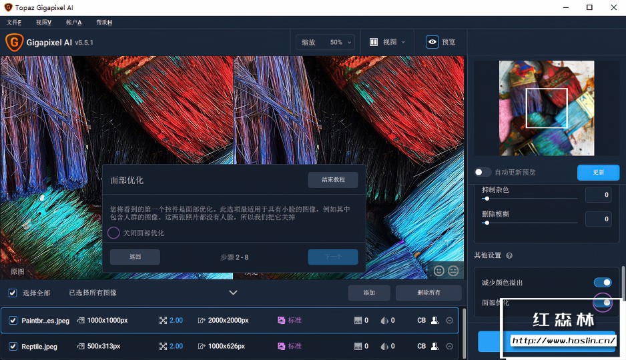Click output size icon in Paintbr...es.jpeg row
This screenshot has width=626, height=360.
202,320
